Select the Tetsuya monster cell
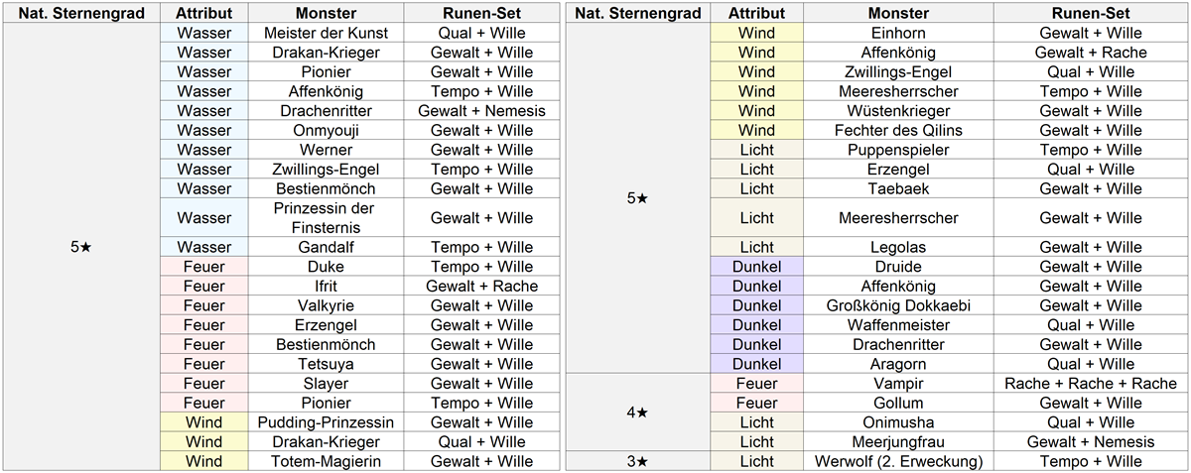The width and height of the screenshot is (1191, 473). click(326, 364)
